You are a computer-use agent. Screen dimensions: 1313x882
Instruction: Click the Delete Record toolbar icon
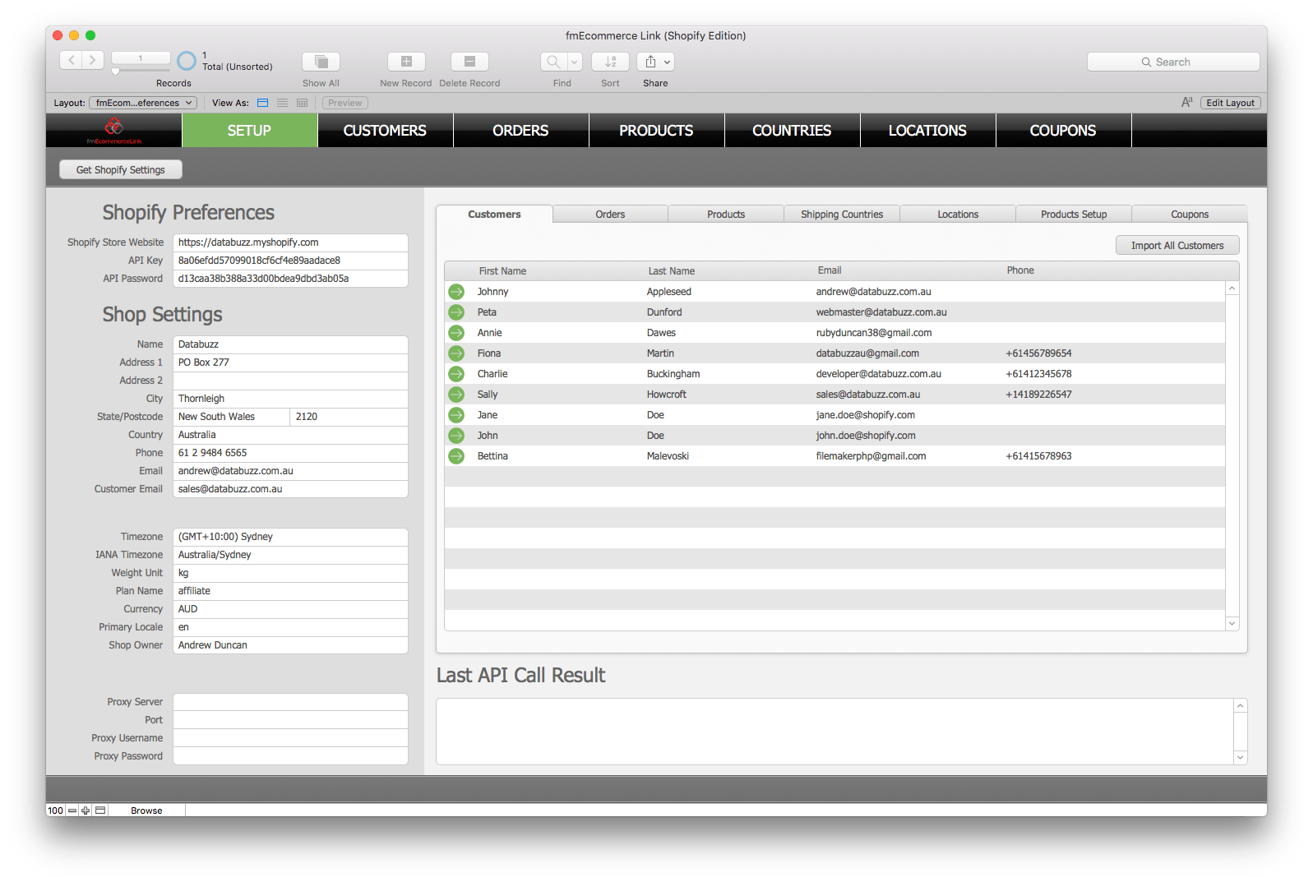[469, 62]
